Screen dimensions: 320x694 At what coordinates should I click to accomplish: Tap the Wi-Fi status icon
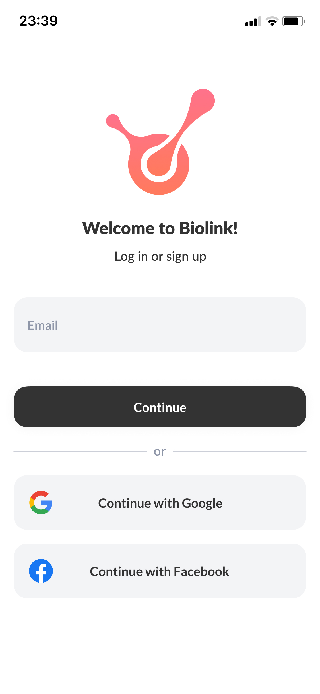point(272,21)
